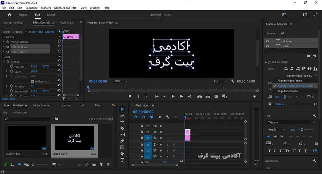Mute audio track A1
This screenshot has height=174, width=322.
(x=161, y=145)
